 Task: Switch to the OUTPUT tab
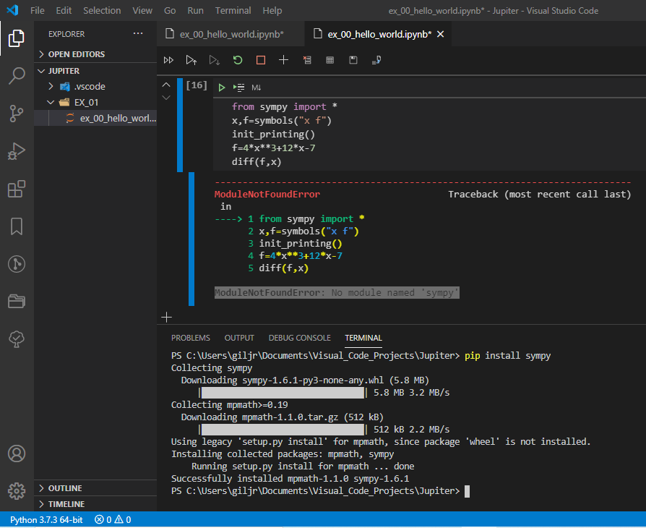tap(238, 338)
